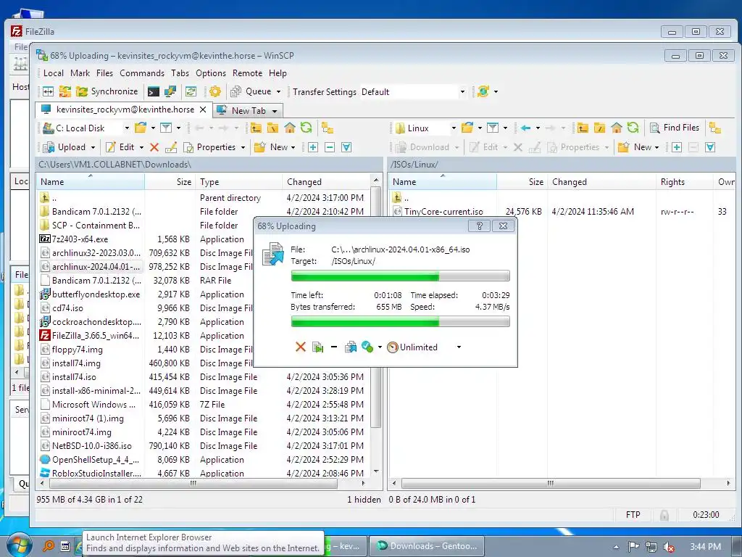The width and height of the screenshot is (742, 557).
Task: Open the Local menu
Action: point(54,73)
